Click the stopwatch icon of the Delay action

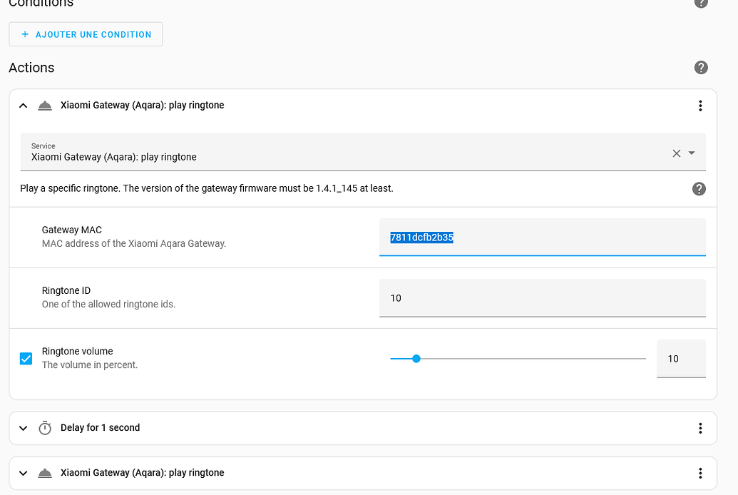point(45,428)
